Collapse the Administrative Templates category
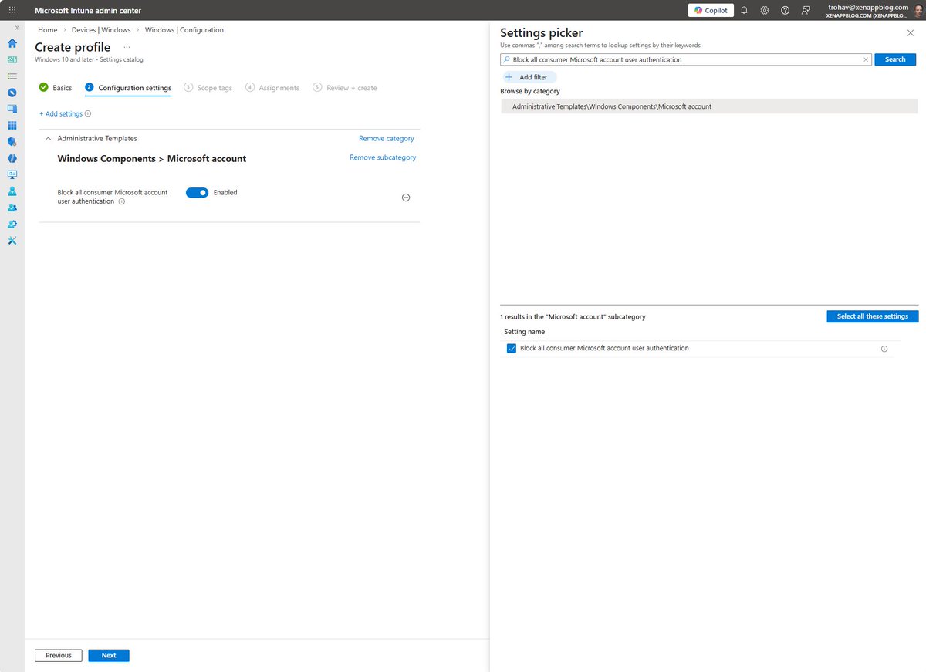 click(x=49, y=139)
